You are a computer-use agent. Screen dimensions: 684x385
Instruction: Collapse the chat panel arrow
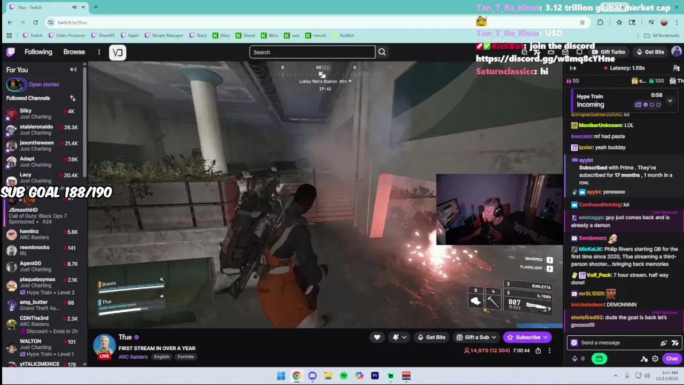(573, 68)
